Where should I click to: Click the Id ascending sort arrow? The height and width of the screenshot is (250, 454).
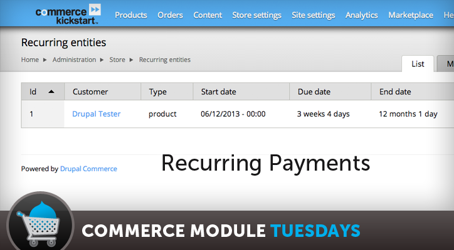(51, 92)
